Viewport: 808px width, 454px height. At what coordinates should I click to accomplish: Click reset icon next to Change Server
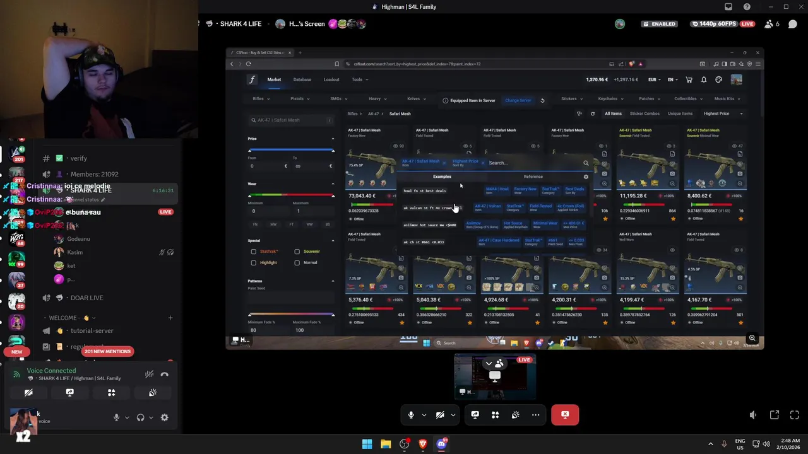[x=542, y=100]
